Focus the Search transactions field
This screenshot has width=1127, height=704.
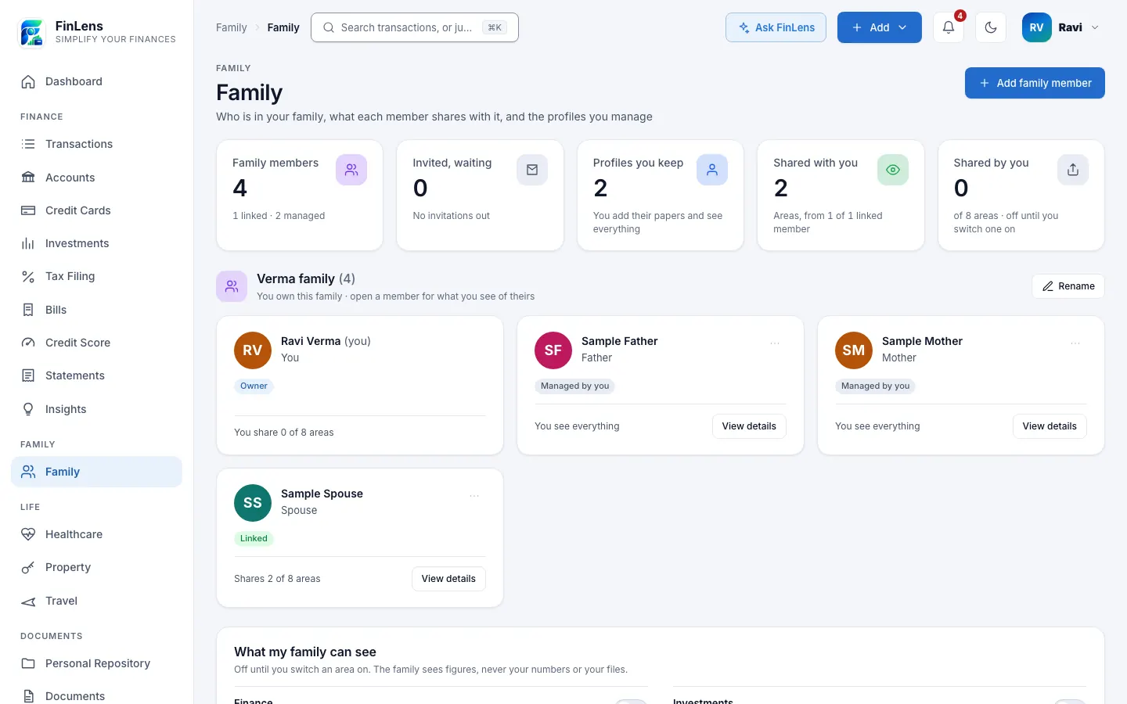pyautogui.click(x=415, y=27)
